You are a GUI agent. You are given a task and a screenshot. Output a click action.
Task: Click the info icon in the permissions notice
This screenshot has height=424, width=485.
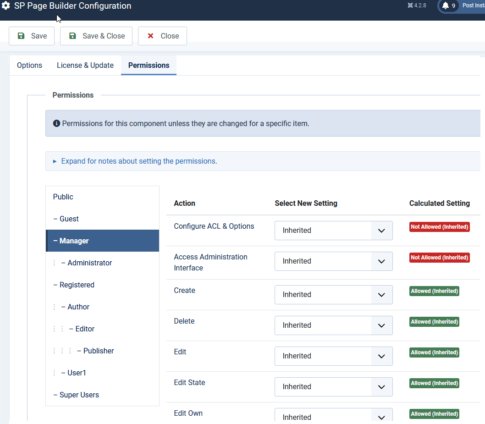[57, 124]
